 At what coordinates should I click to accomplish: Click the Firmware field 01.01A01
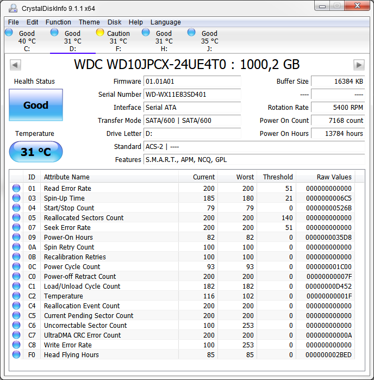(x=192, y=81)
